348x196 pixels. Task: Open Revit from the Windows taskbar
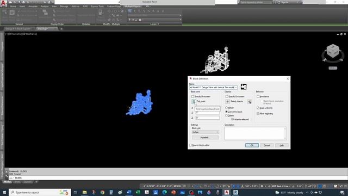point(235,192)
